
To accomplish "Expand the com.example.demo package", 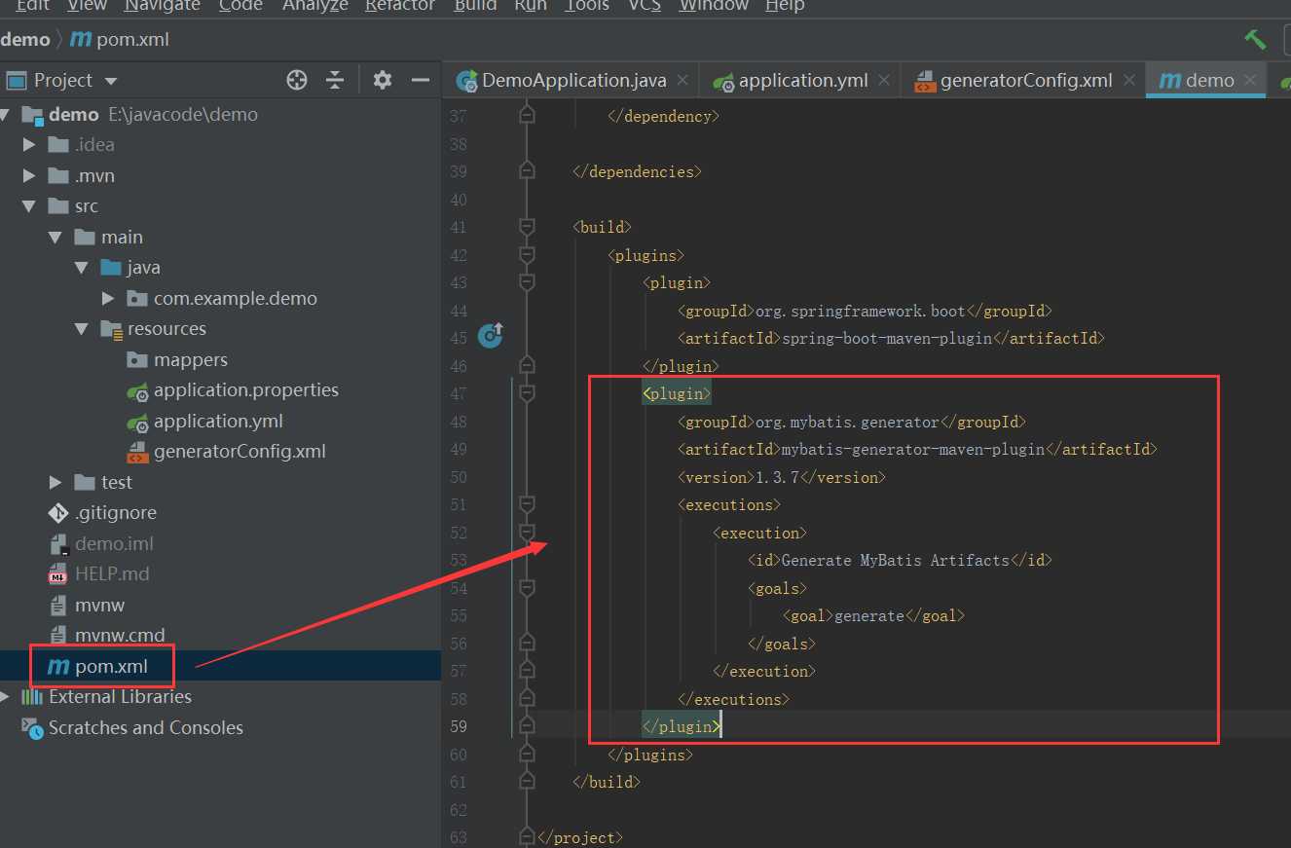I will [108, 299].
